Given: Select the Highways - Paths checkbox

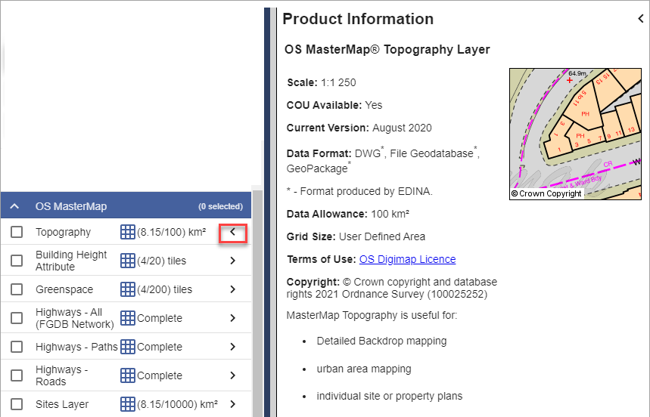Looking at the screenshot, I should (17, 347).
